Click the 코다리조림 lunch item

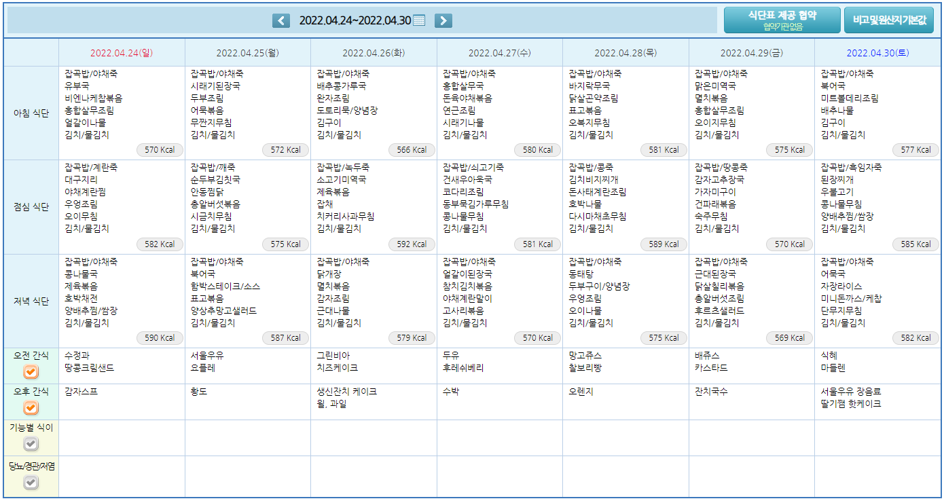click(x=464, y=192)
